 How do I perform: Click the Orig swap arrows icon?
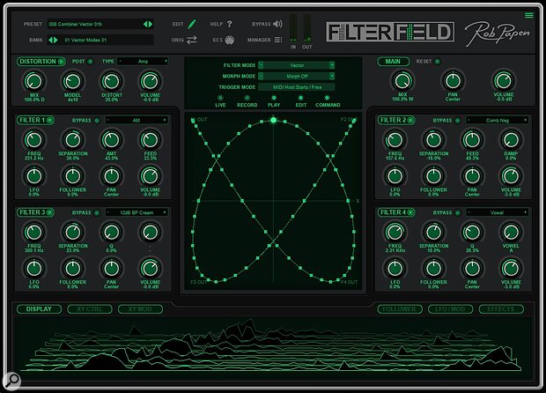(191, 40)
